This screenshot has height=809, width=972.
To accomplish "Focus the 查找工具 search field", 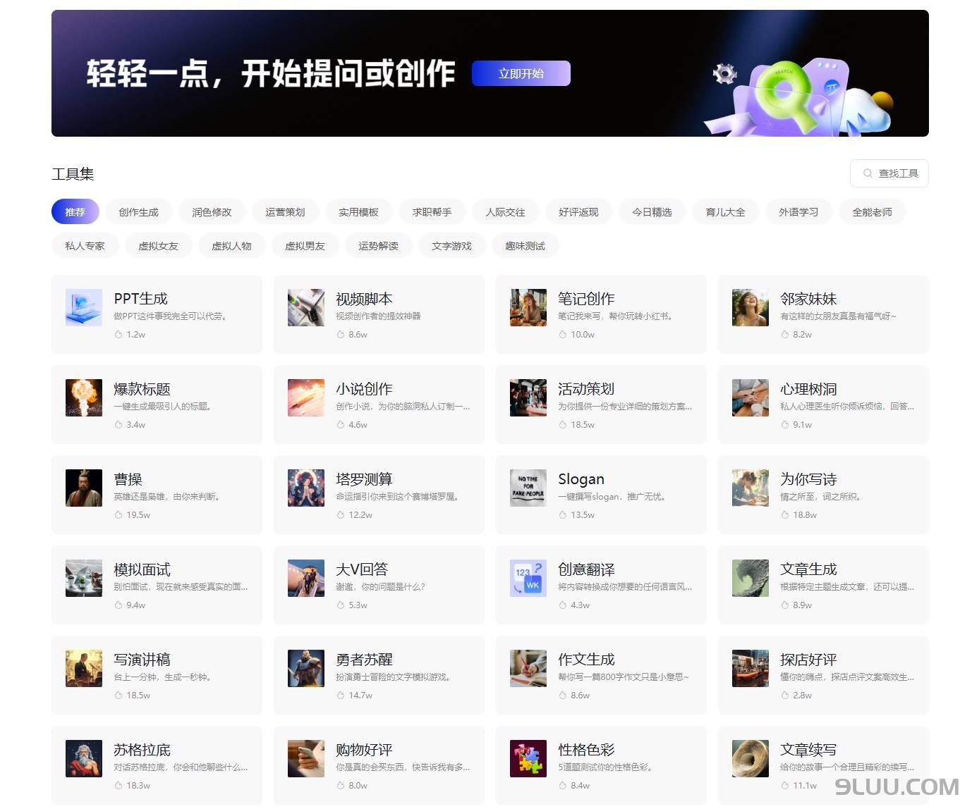I will 889,173.
